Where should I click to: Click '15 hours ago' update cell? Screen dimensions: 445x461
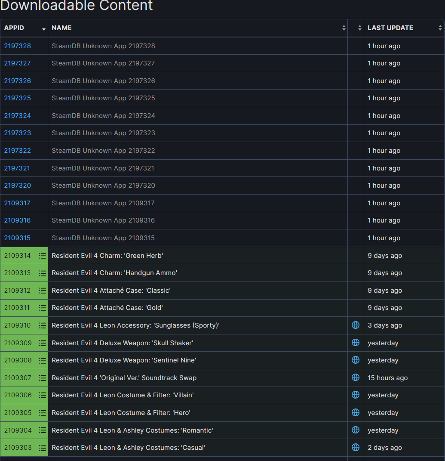404,378
